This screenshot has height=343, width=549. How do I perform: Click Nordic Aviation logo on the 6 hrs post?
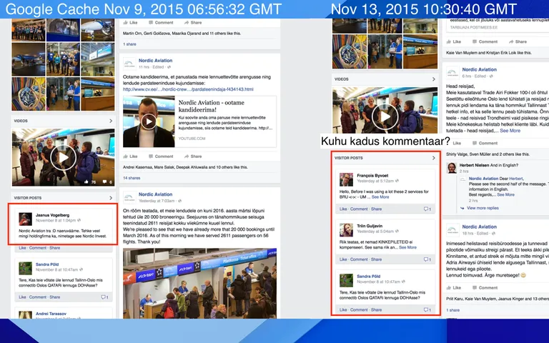click(452, 72)
